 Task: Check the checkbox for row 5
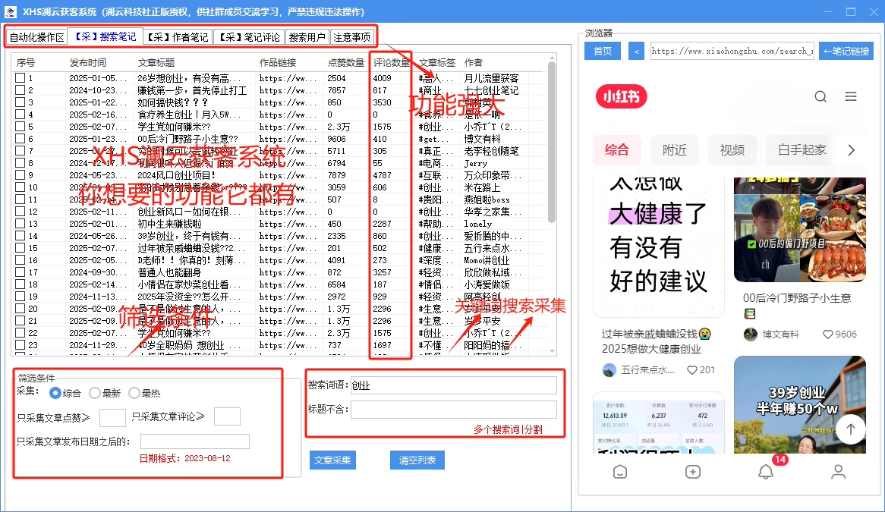pos(20,127)
